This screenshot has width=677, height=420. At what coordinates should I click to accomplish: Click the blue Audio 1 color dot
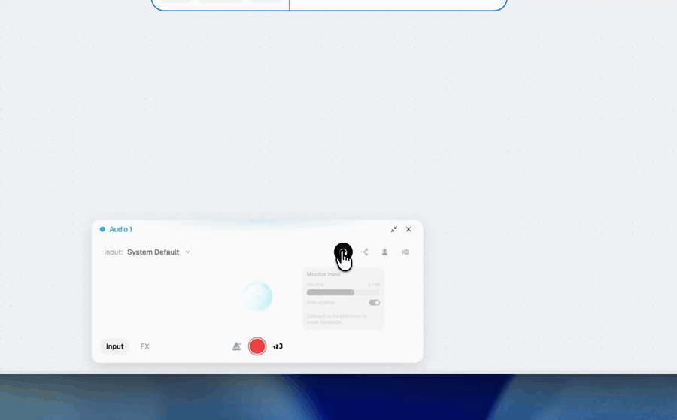102,229
